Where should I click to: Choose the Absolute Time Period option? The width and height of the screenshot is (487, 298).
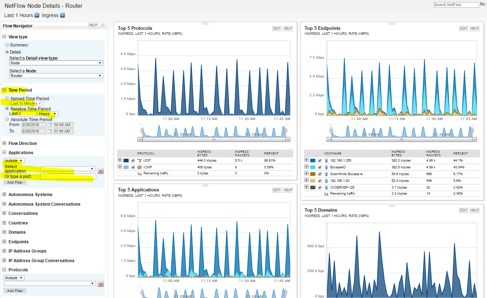7,119
